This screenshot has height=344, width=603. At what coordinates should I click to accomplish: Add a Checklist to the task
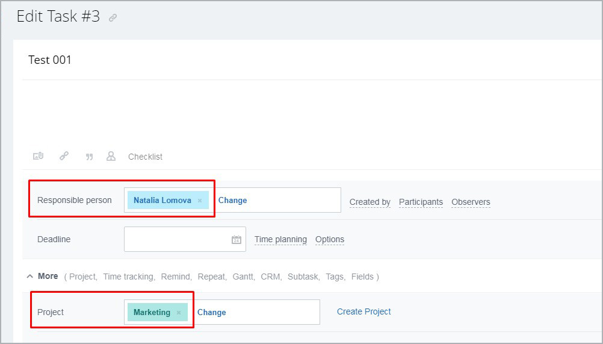pos(146,157)
